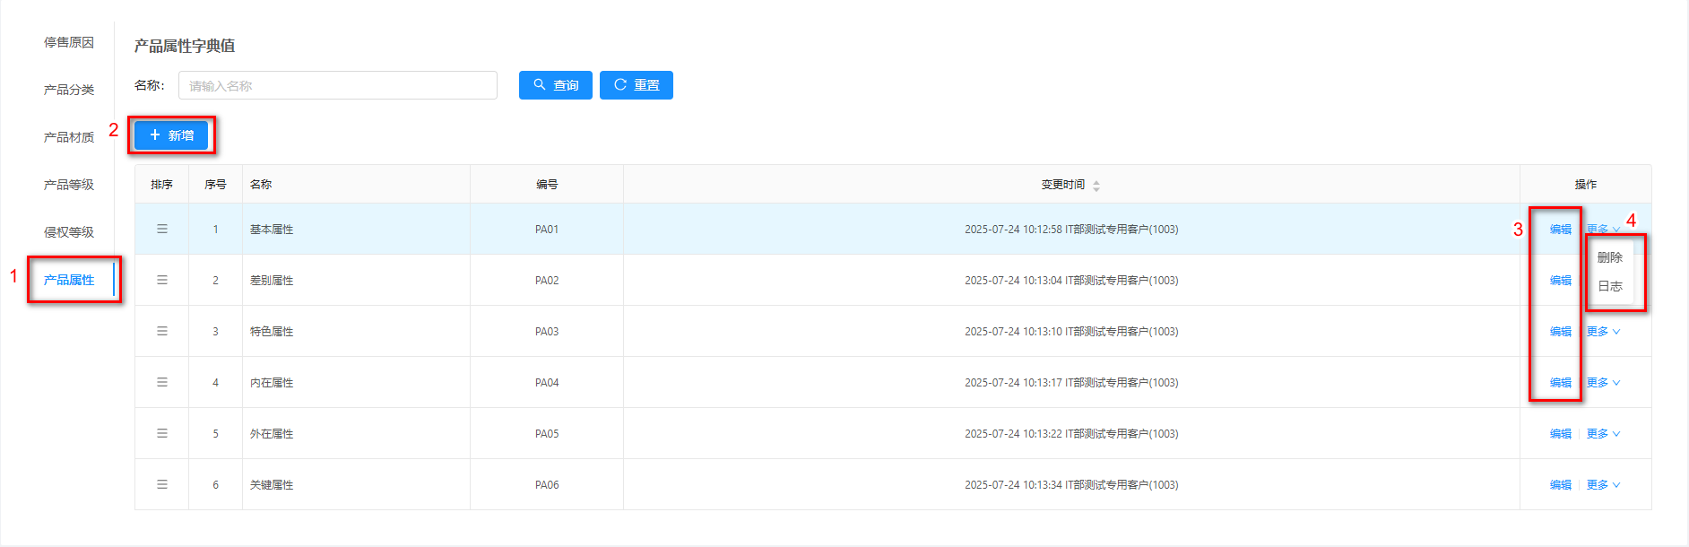Viewport: 1689px width, 547px height.
Task: Click the sort arrows beside 变更时间
Action: pyautogui.click(x=1096, y=186)
